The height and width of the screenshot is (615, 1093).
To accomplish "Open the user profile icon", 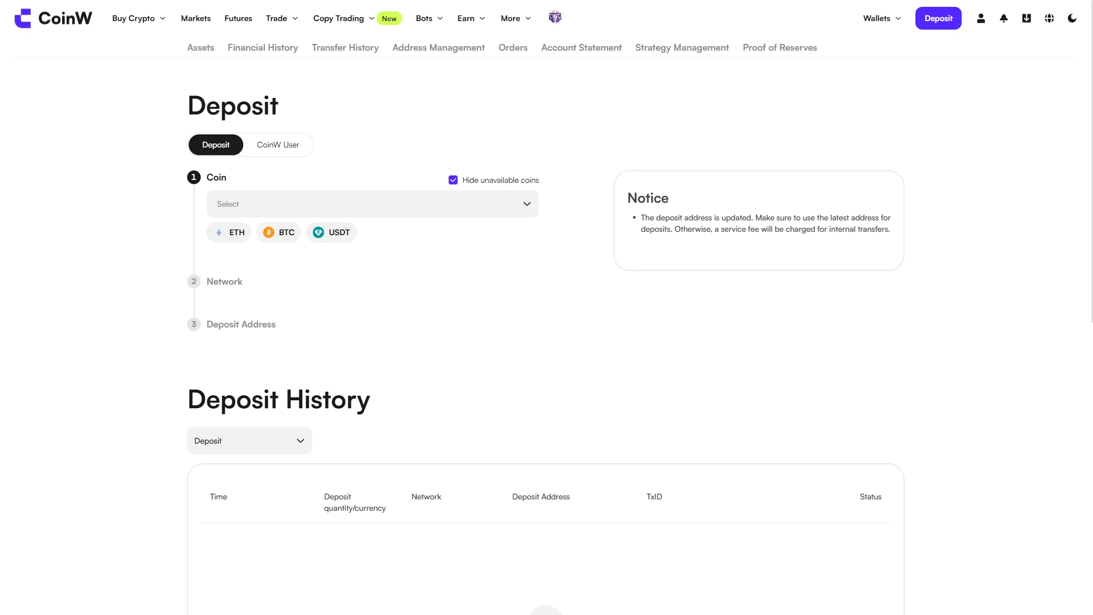I will 981,18.
